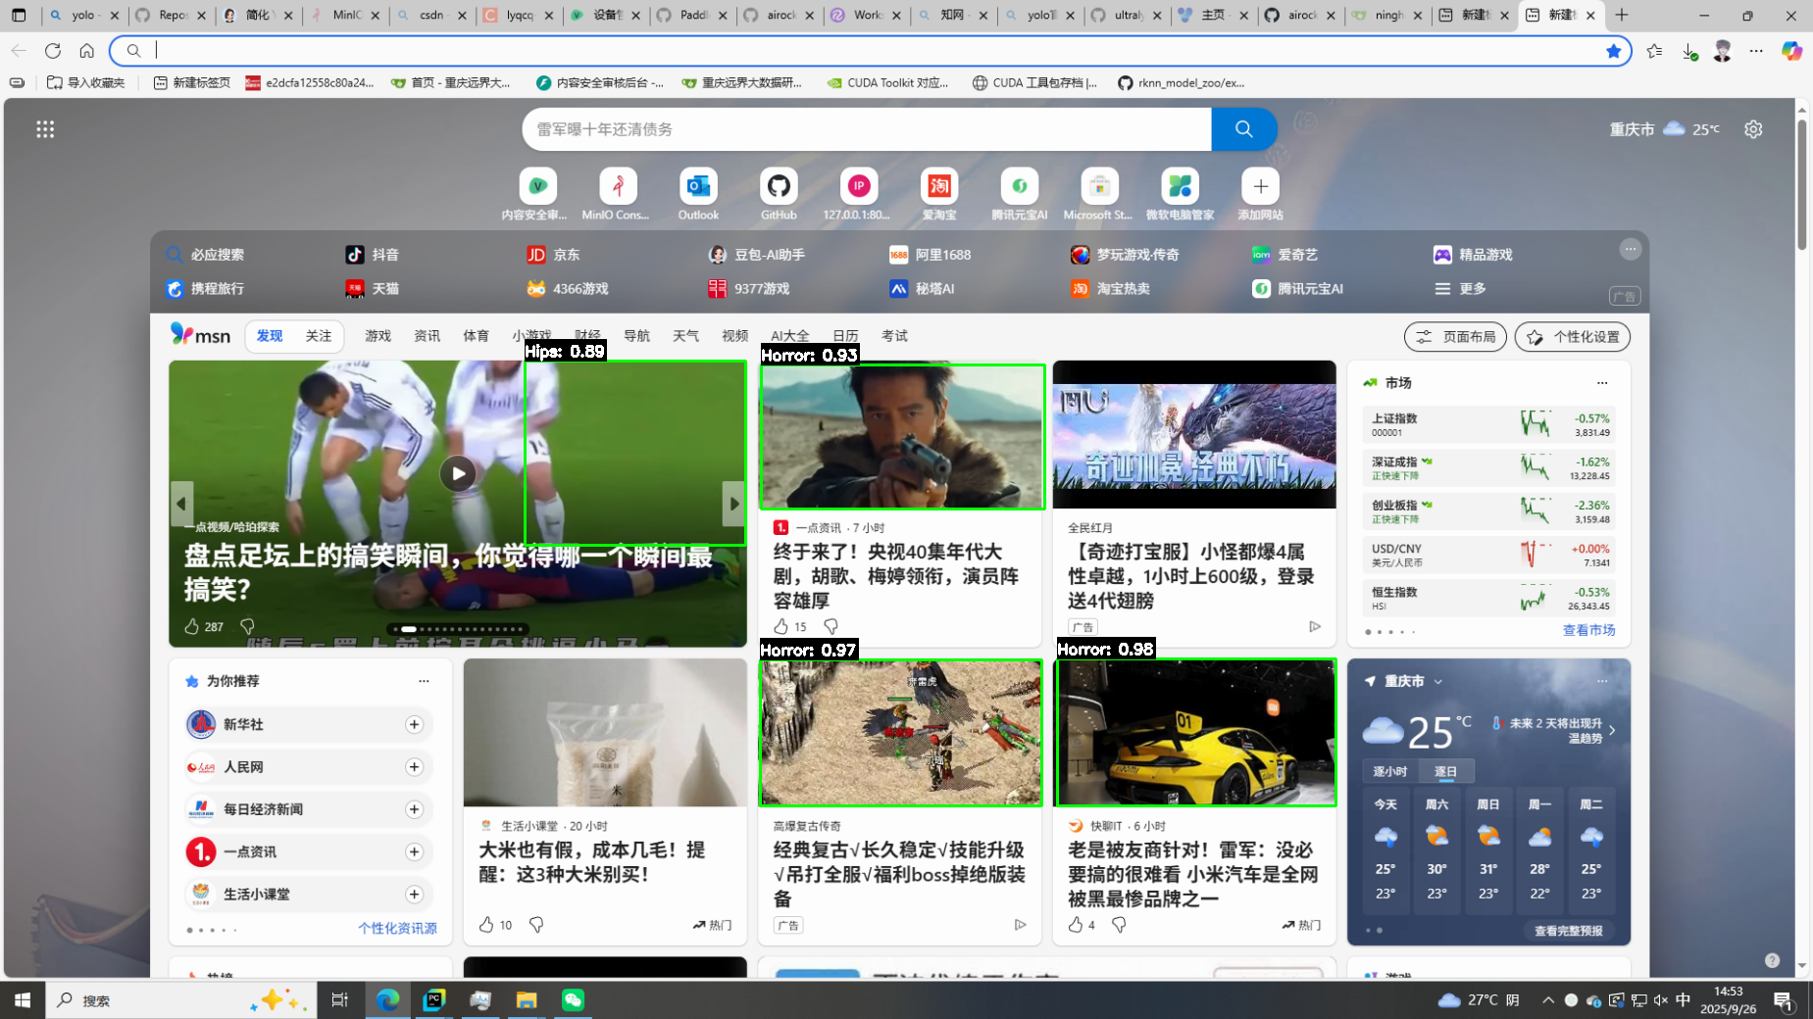Open the apps grid launcher icon

click(45, 129)
